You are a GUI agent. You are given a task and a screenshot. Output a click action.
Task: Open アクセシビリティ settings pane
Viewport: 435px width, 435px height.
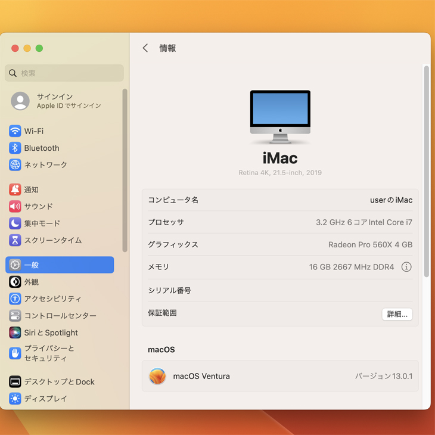point(52,299)
